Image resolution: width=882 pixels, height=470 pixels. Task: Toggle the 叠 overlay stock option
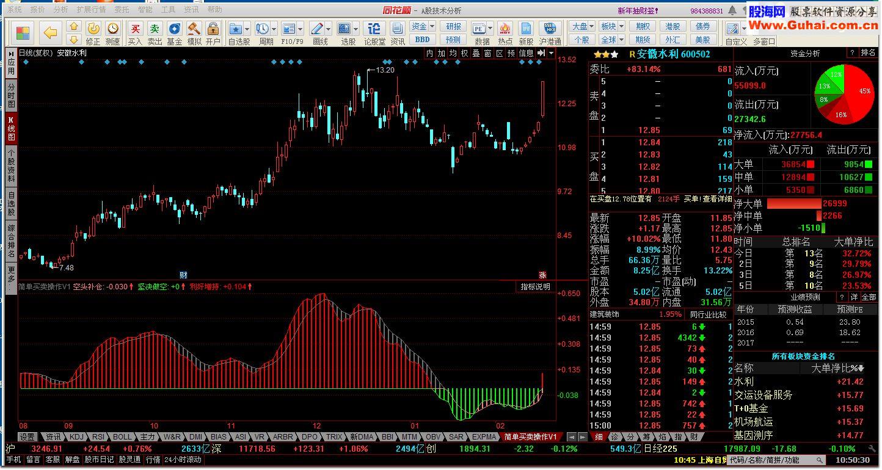coord(476,54)
